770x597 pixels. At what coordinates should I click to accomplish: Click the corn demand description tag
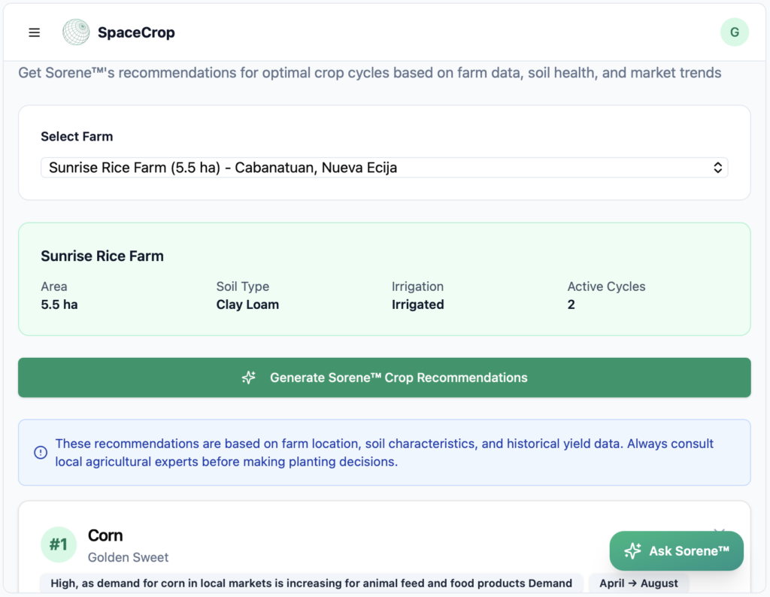(311, 583)
